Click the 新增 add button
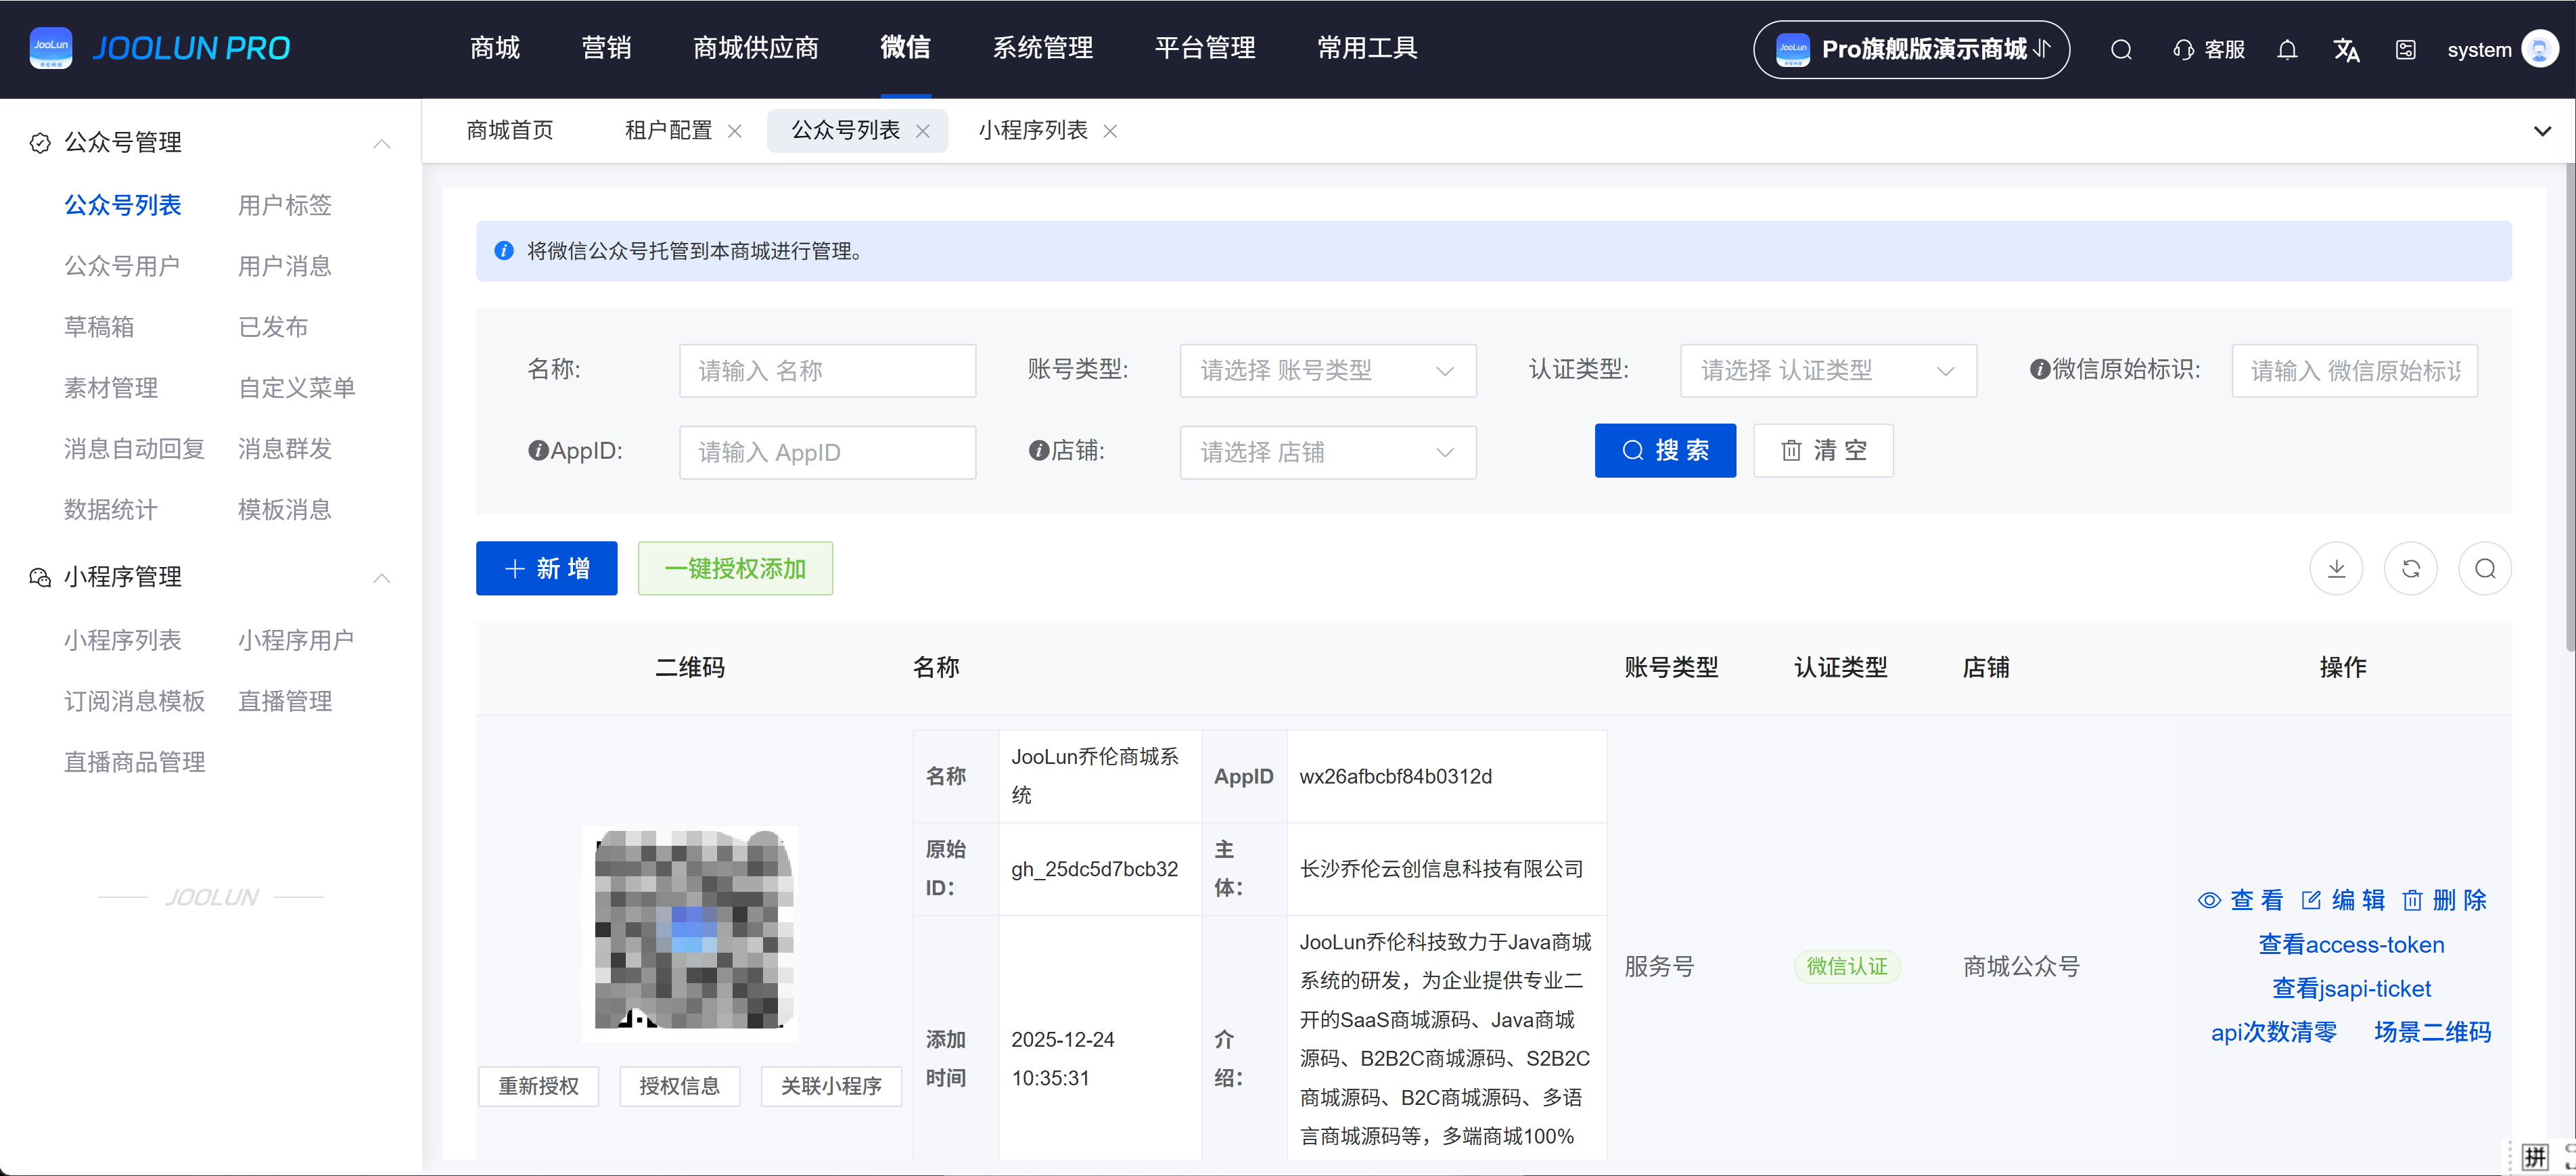Image resolution: width=2576 pixels, height=1176 pixels. tap(546, 569)
